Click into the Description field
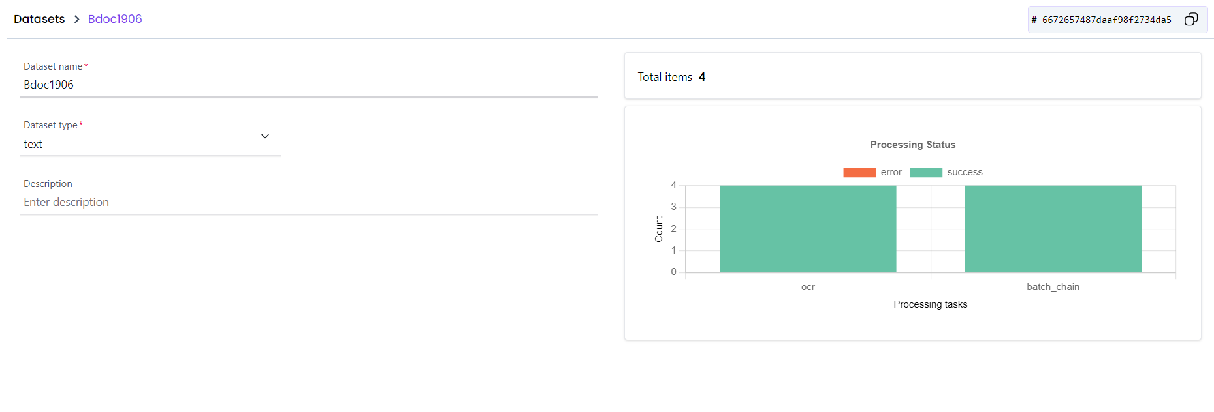1214x412 pixels. (x=309, y=202)
